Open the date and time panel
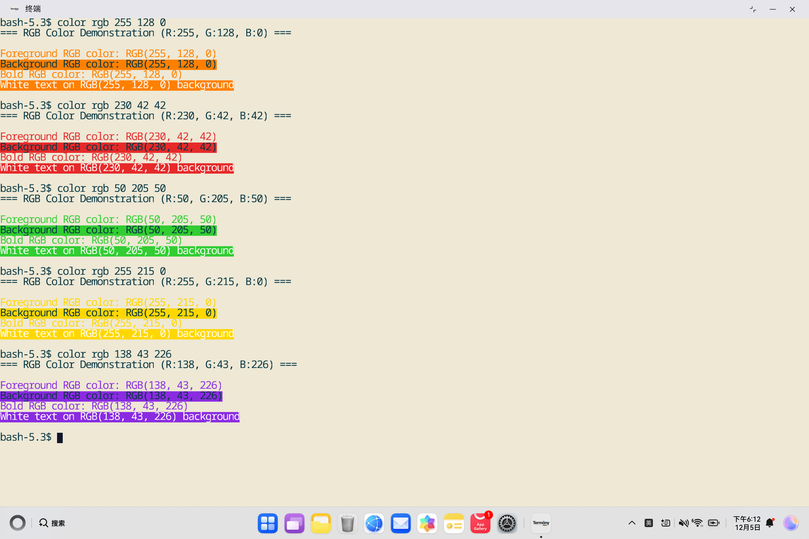 tap(747, 523)
